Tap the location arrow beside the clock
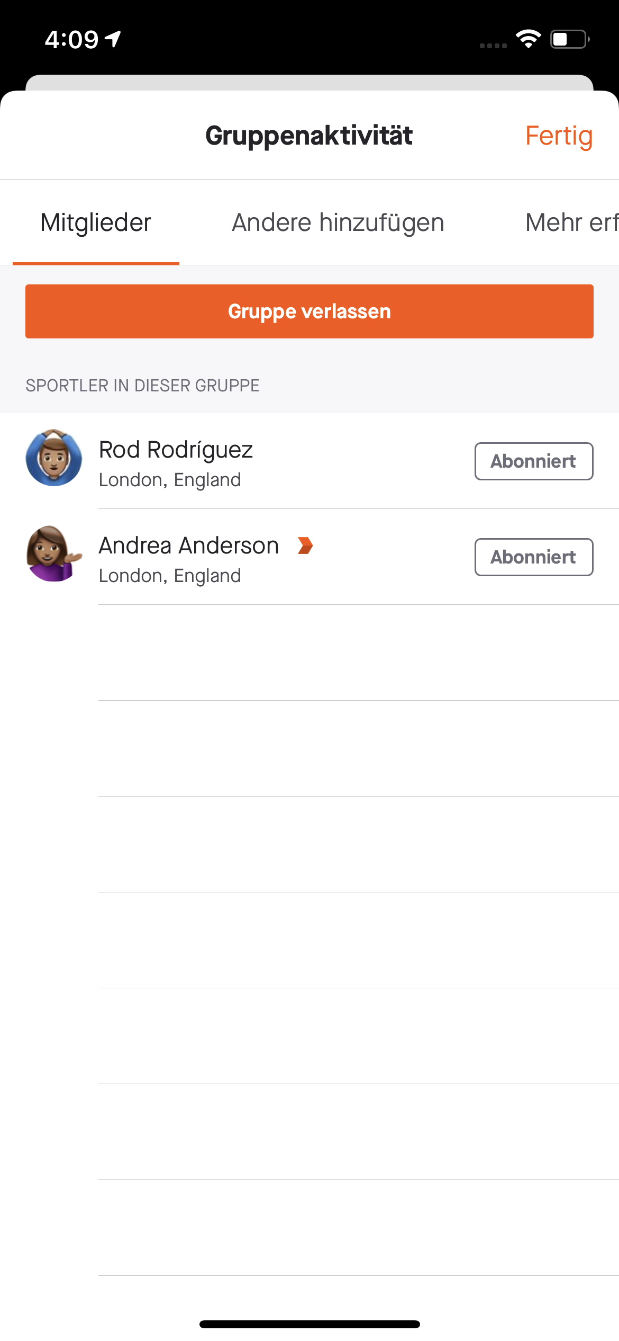Viewport: 619px width, 1341px height. (x=113, y=39)
